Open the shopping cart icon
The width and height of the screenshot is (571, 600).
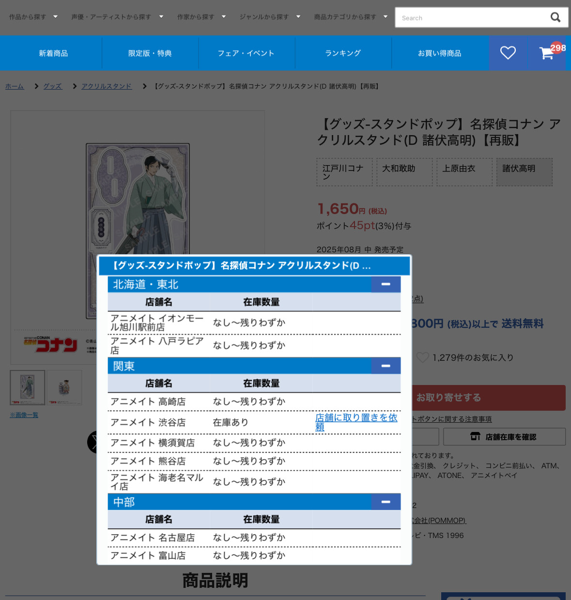tap(547, 53)
